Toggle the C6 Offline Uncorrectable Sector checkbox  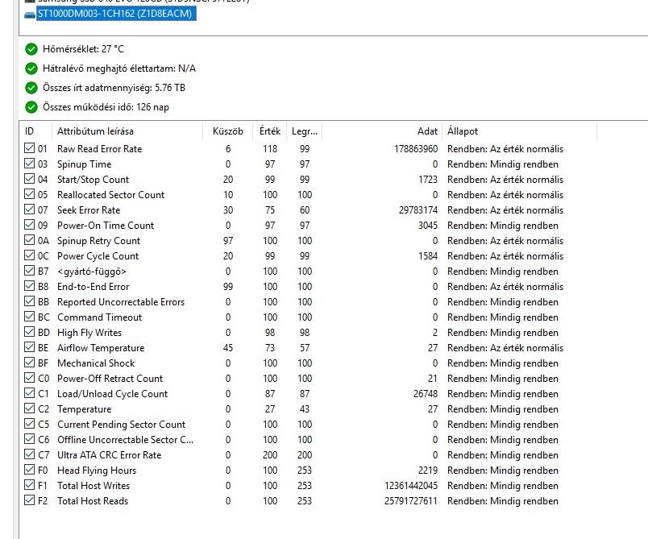29,438
